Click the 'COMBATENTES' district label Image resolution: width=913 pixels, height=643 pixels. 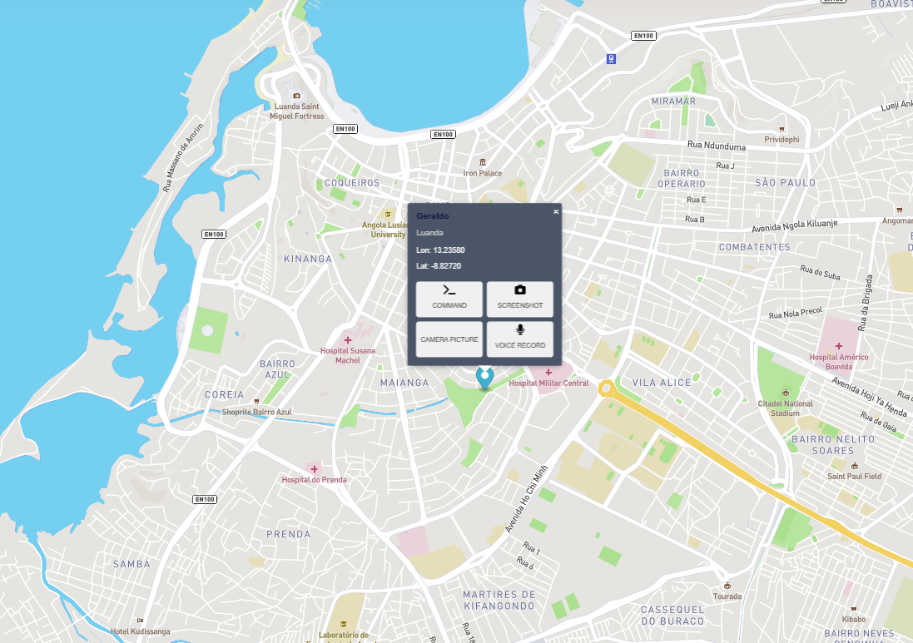(754, 247)
